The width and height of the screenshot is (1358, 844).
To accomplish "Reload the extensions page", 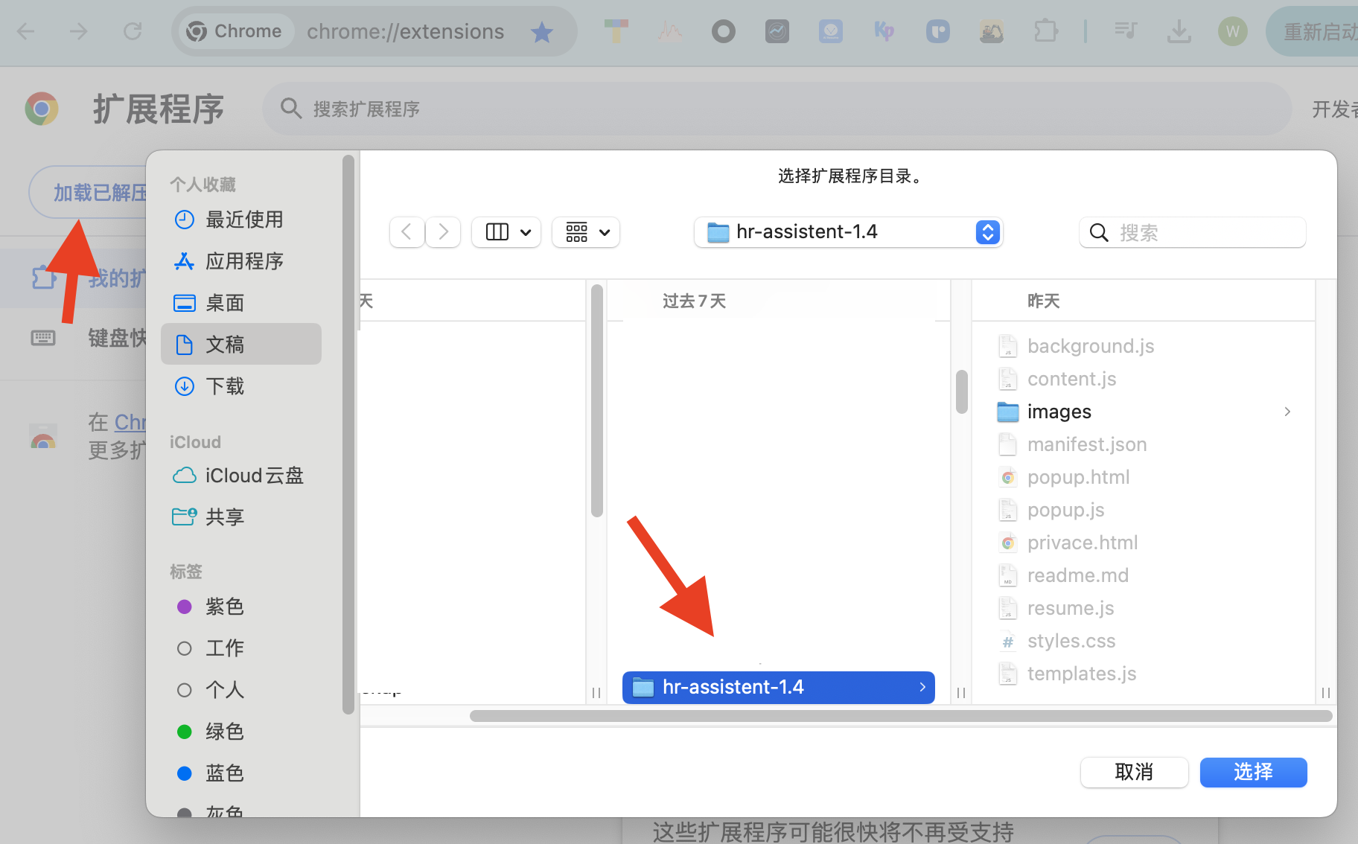I will point(133,31).
